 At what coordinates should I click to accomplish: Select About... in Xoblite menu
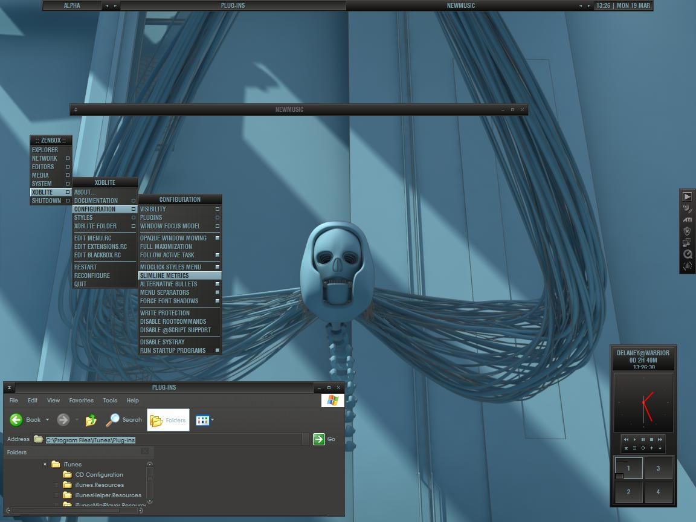(x=105, y=192)
